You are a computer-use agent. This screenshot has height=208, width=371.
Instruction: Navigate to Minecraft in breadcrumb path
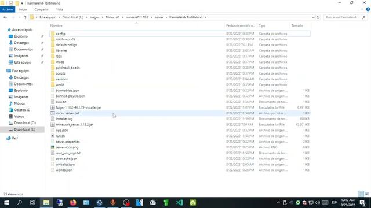(x=112, y=17)
